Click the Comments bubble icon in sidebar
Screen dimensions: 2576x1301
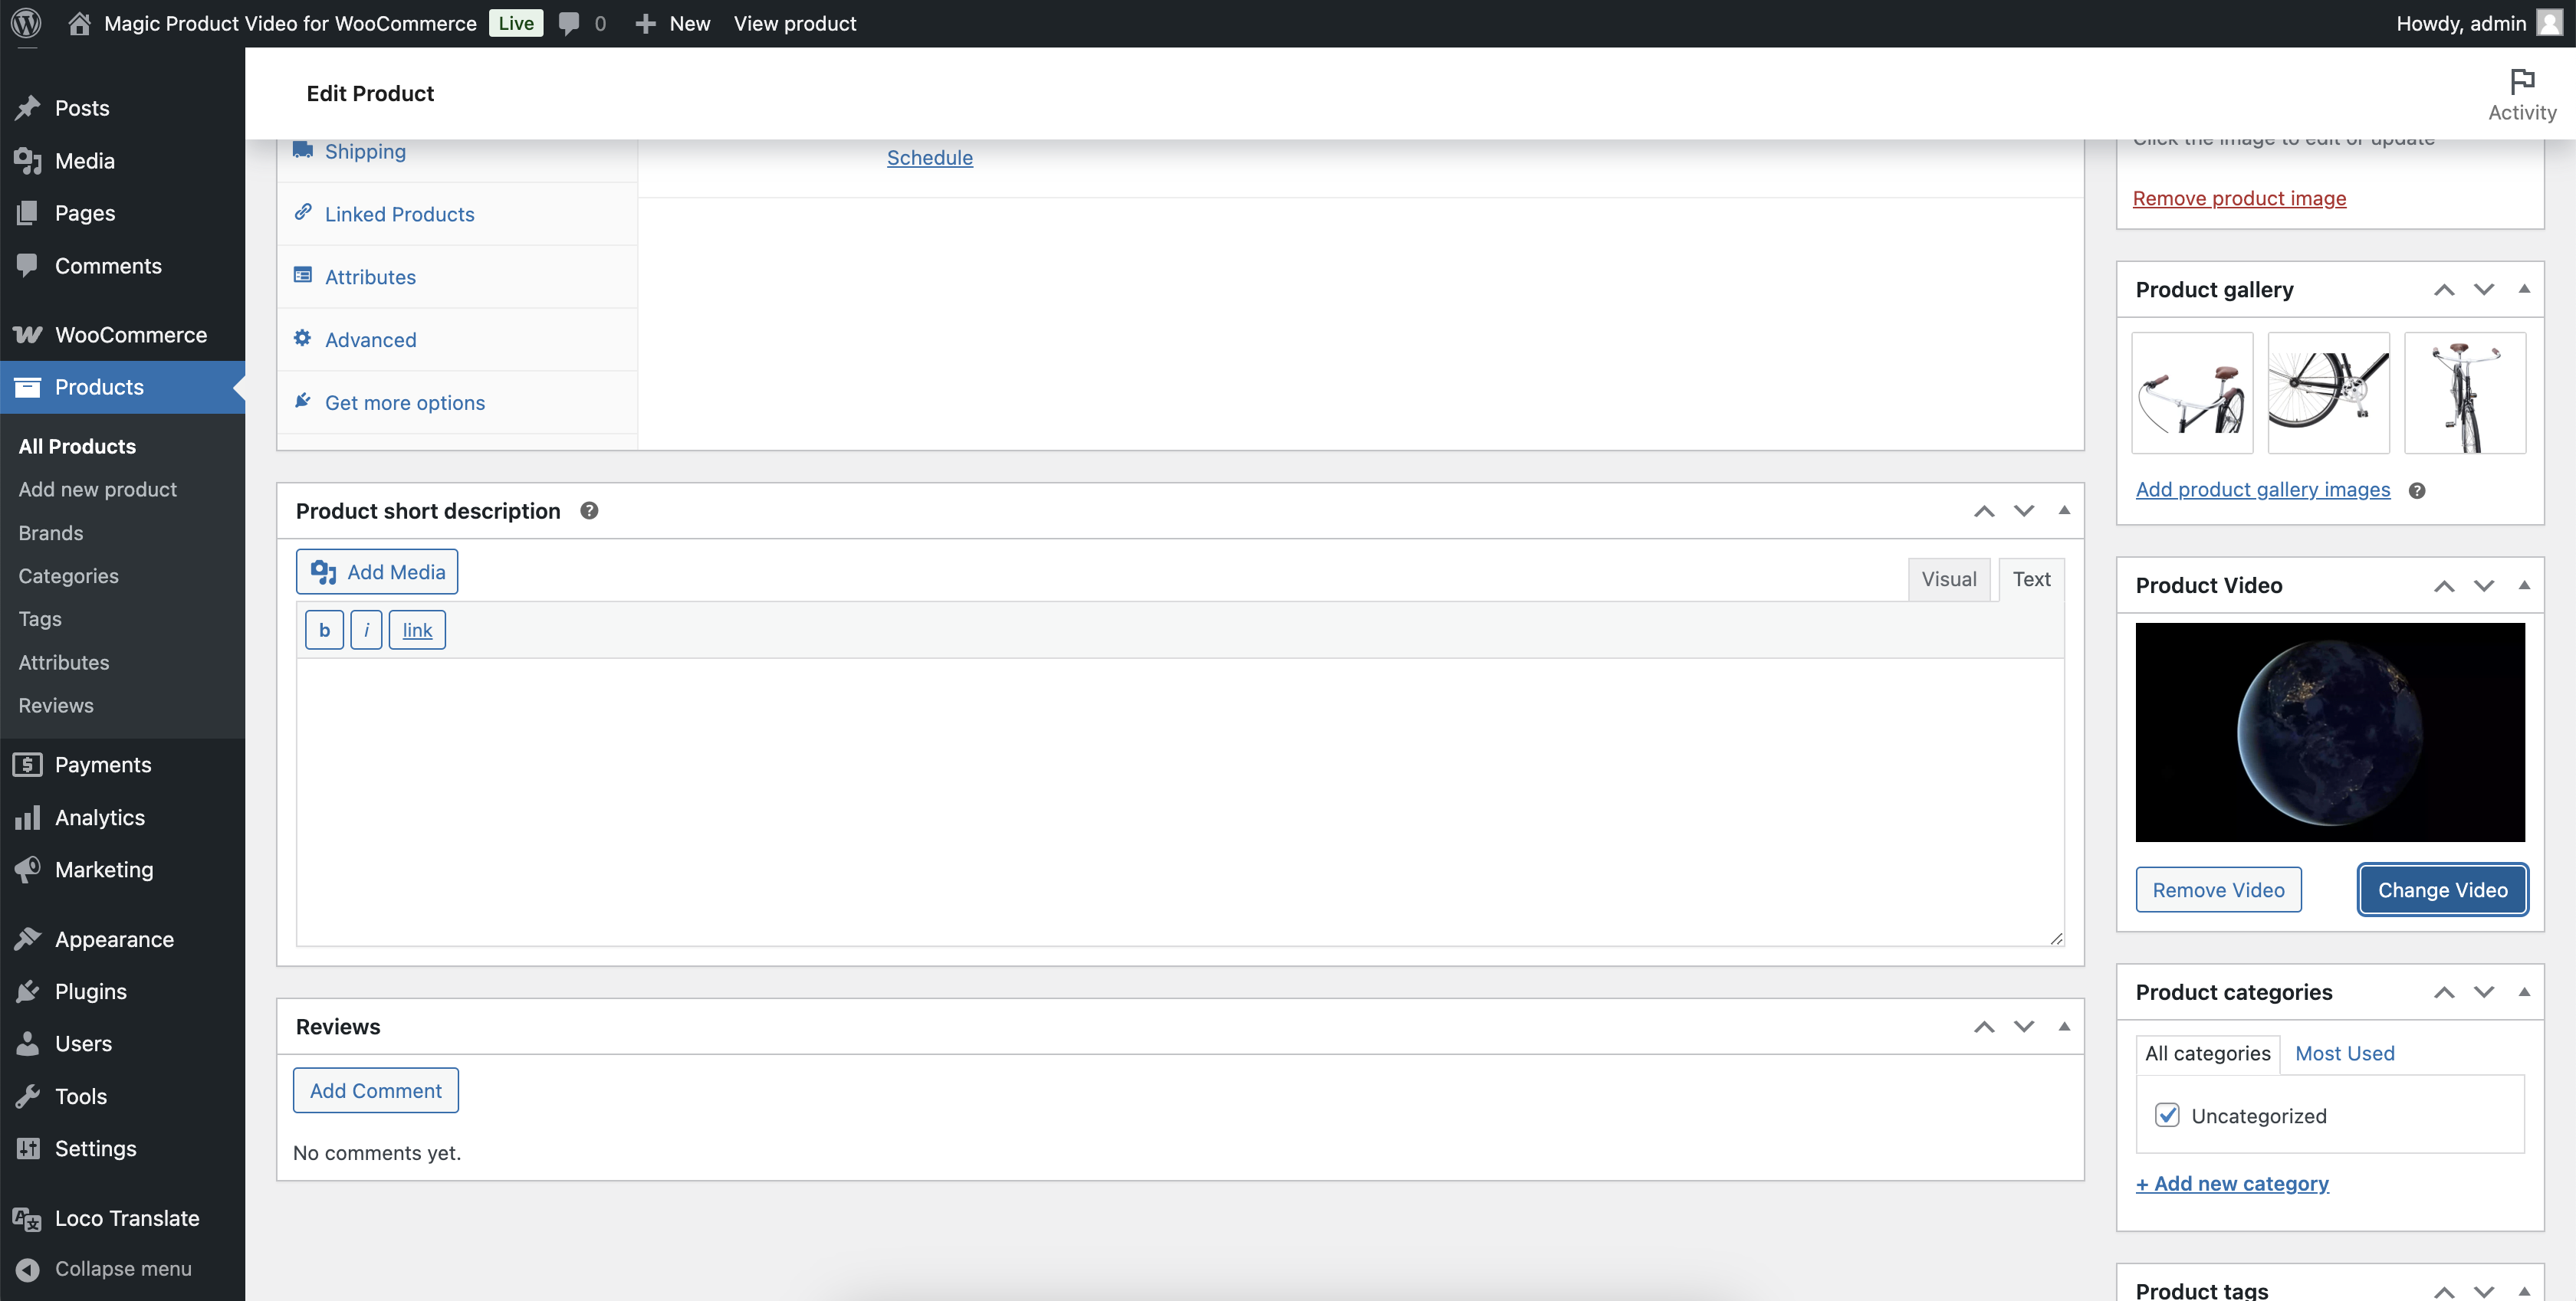(x=28, y=265)
